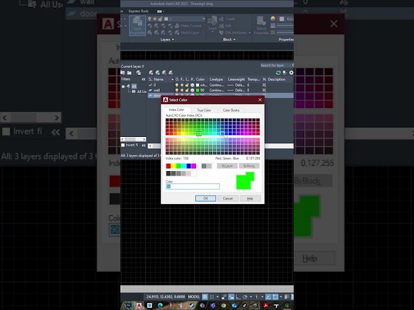Pick the magenta standard color swatch
The width and height of the screenshot is (414, 310).
coord(194,166)
